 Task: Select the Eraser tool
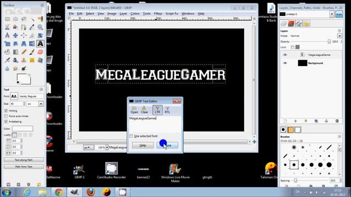[x=40, y=52]
